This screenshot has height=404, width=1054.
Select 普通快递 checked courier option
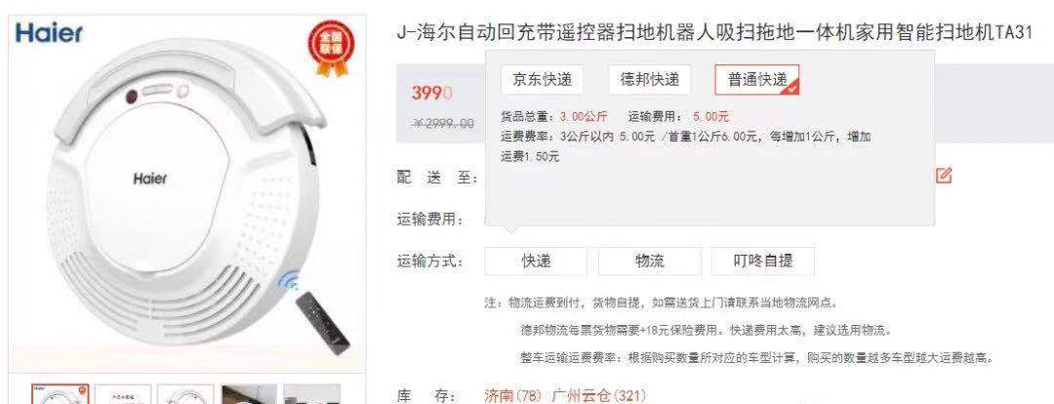point(757,80)
